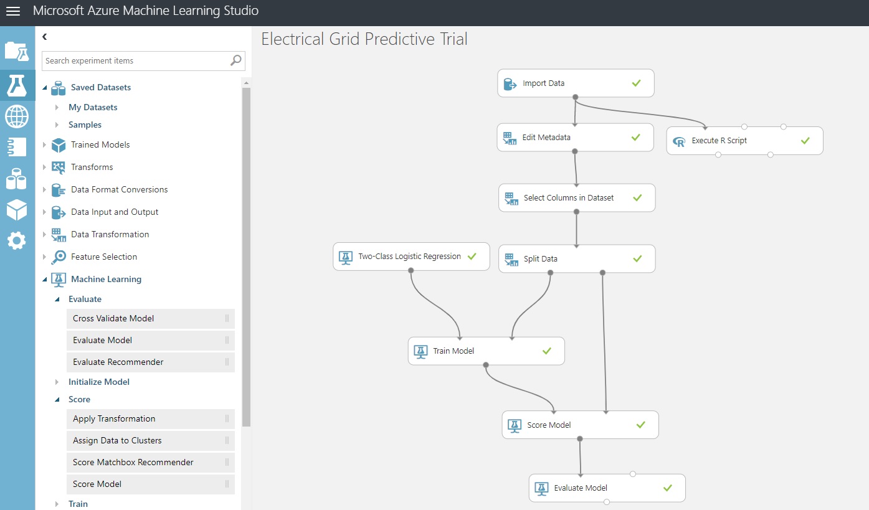The image size is (869, 510).
Task: Expand the Data Format Conversions category
Action: [45, 190]
